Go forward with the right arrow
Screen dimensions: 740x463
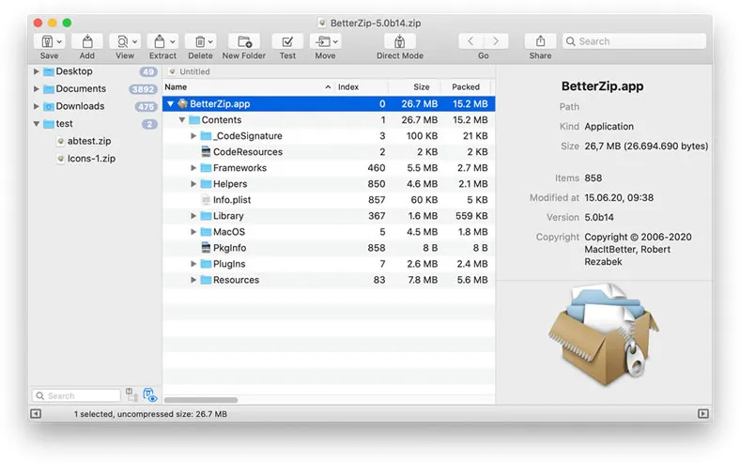pos(496,41)
